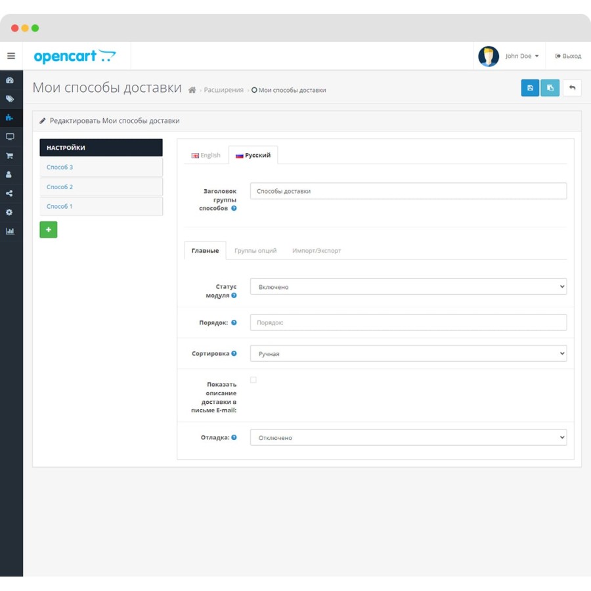The image size is (591, 591).
Task: Open the Marketing share sidebar icon
Action: tap(9, 193)
